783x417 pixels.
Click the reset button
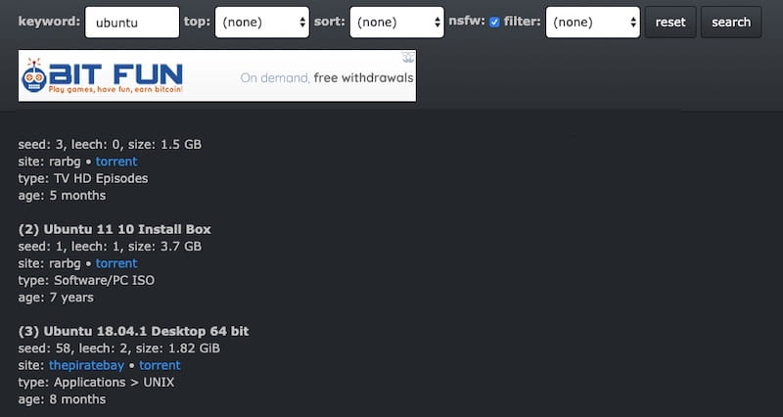[670, 22]
